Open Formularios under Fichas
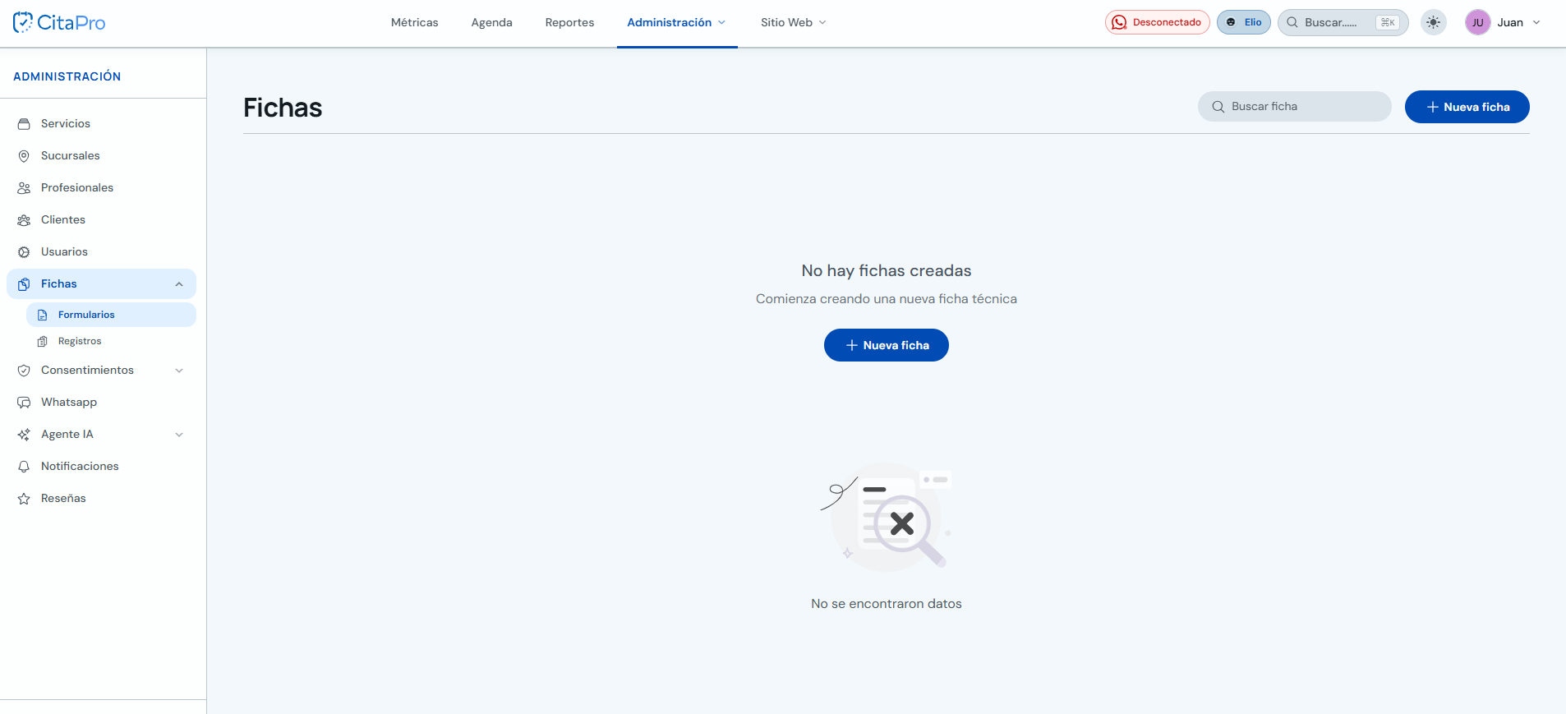Screen dimensions: 1566x714 point(111,315)
